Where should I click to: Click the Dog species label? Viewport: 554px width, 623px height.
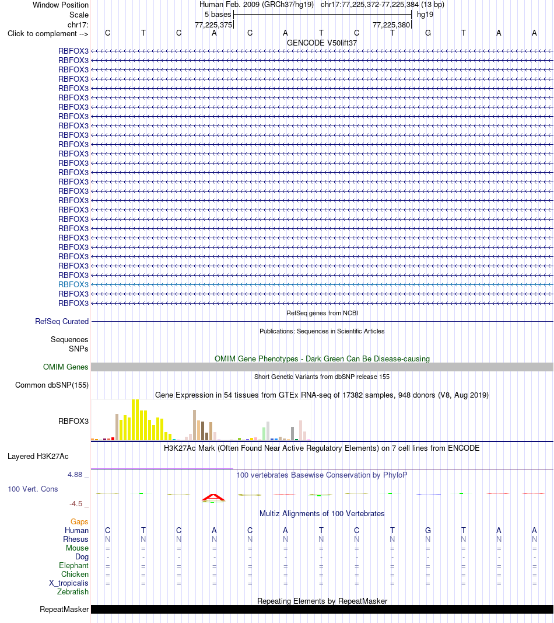(82, 556)
